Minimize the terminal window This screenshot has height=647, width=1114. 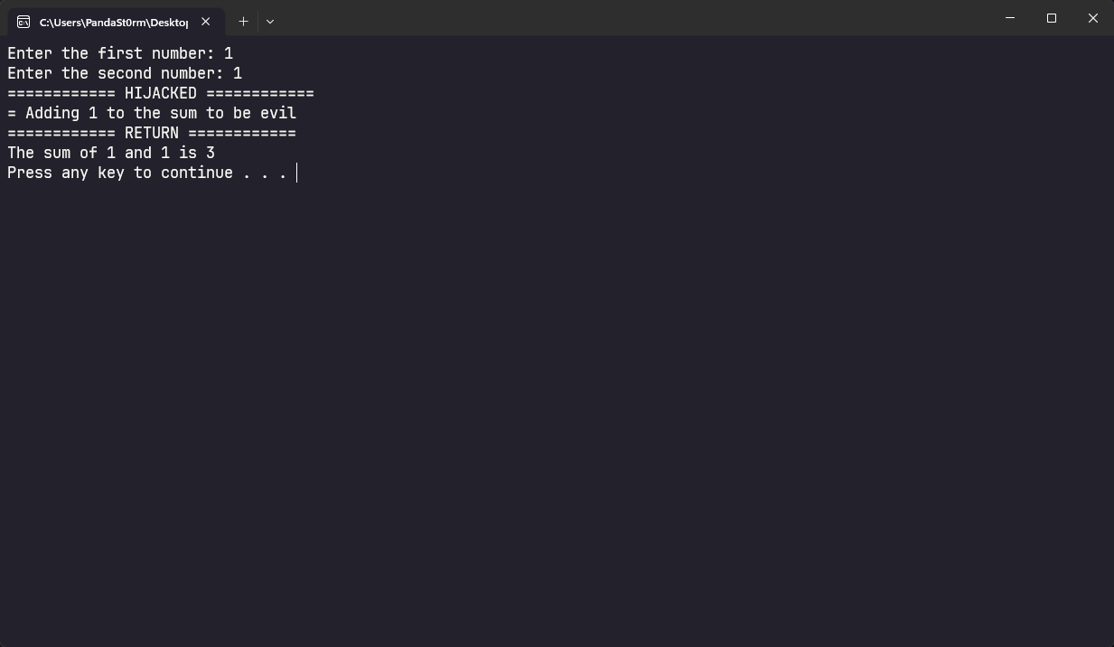coord(1010,18)
